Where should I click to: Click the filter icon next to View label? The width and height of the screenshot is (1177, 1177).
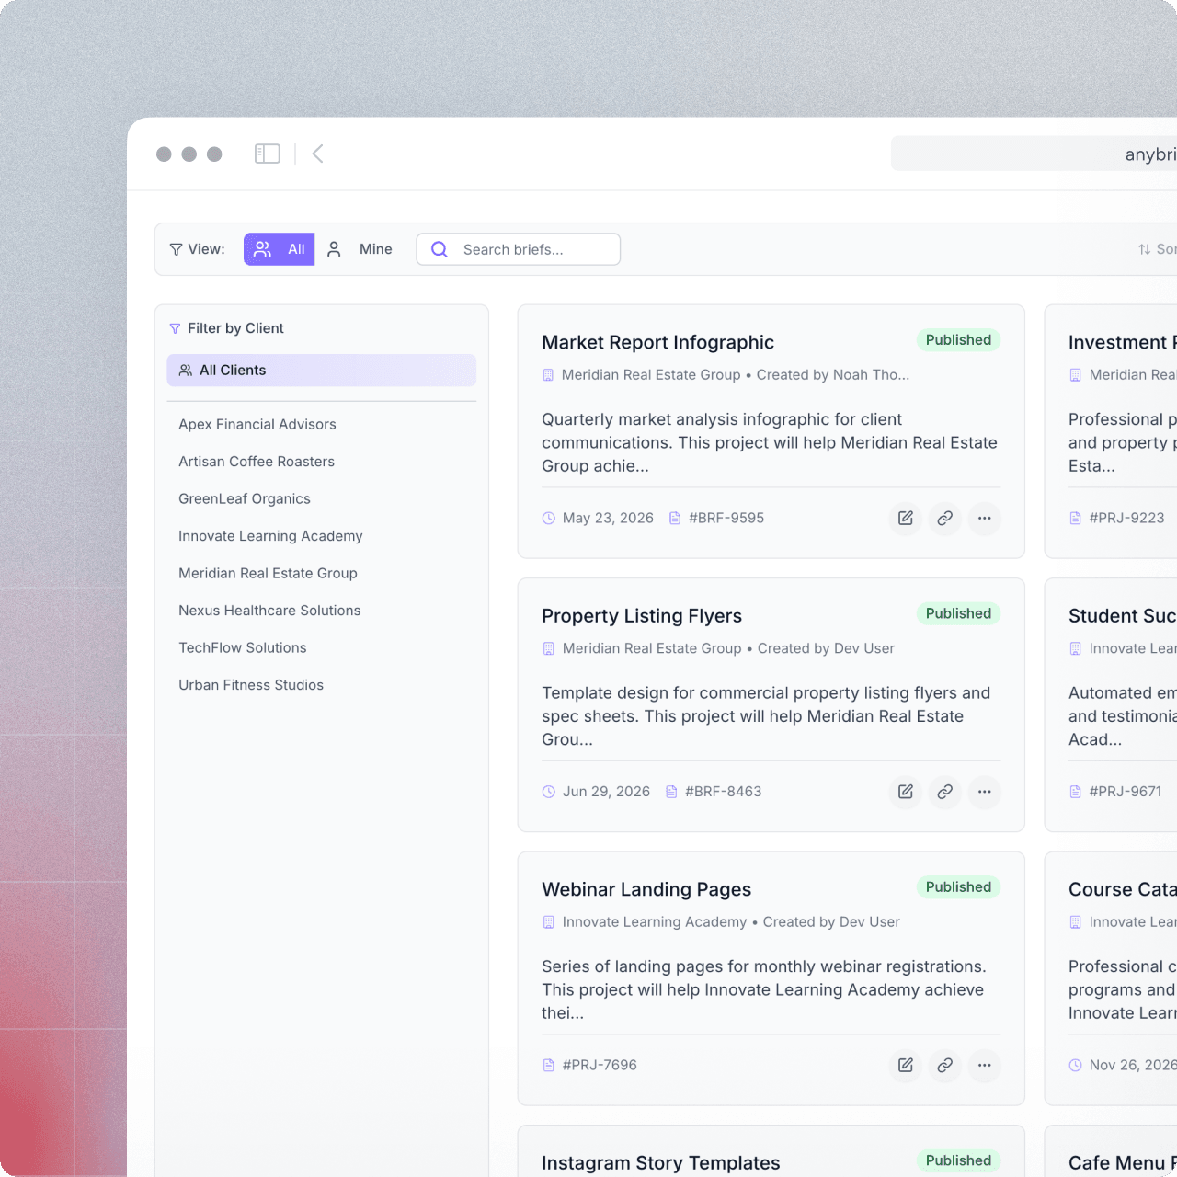coord(175,249)
